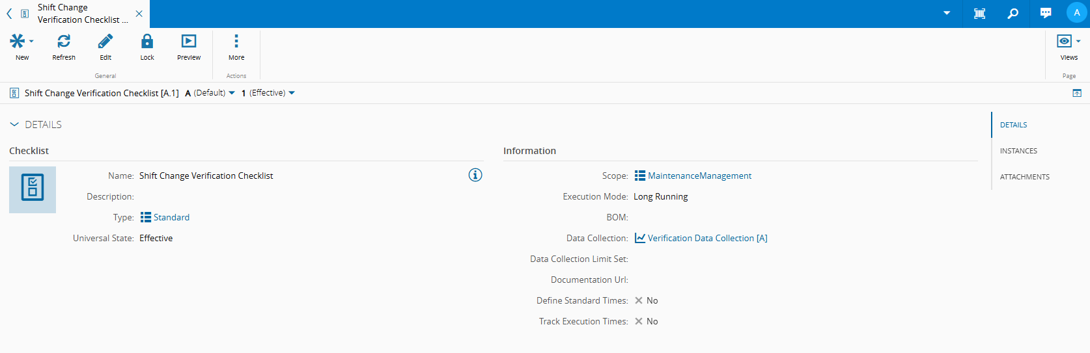Screen dimensions: 1090x353
Task: Click the barcode scanner icon
Action: (x=979, y=14)
